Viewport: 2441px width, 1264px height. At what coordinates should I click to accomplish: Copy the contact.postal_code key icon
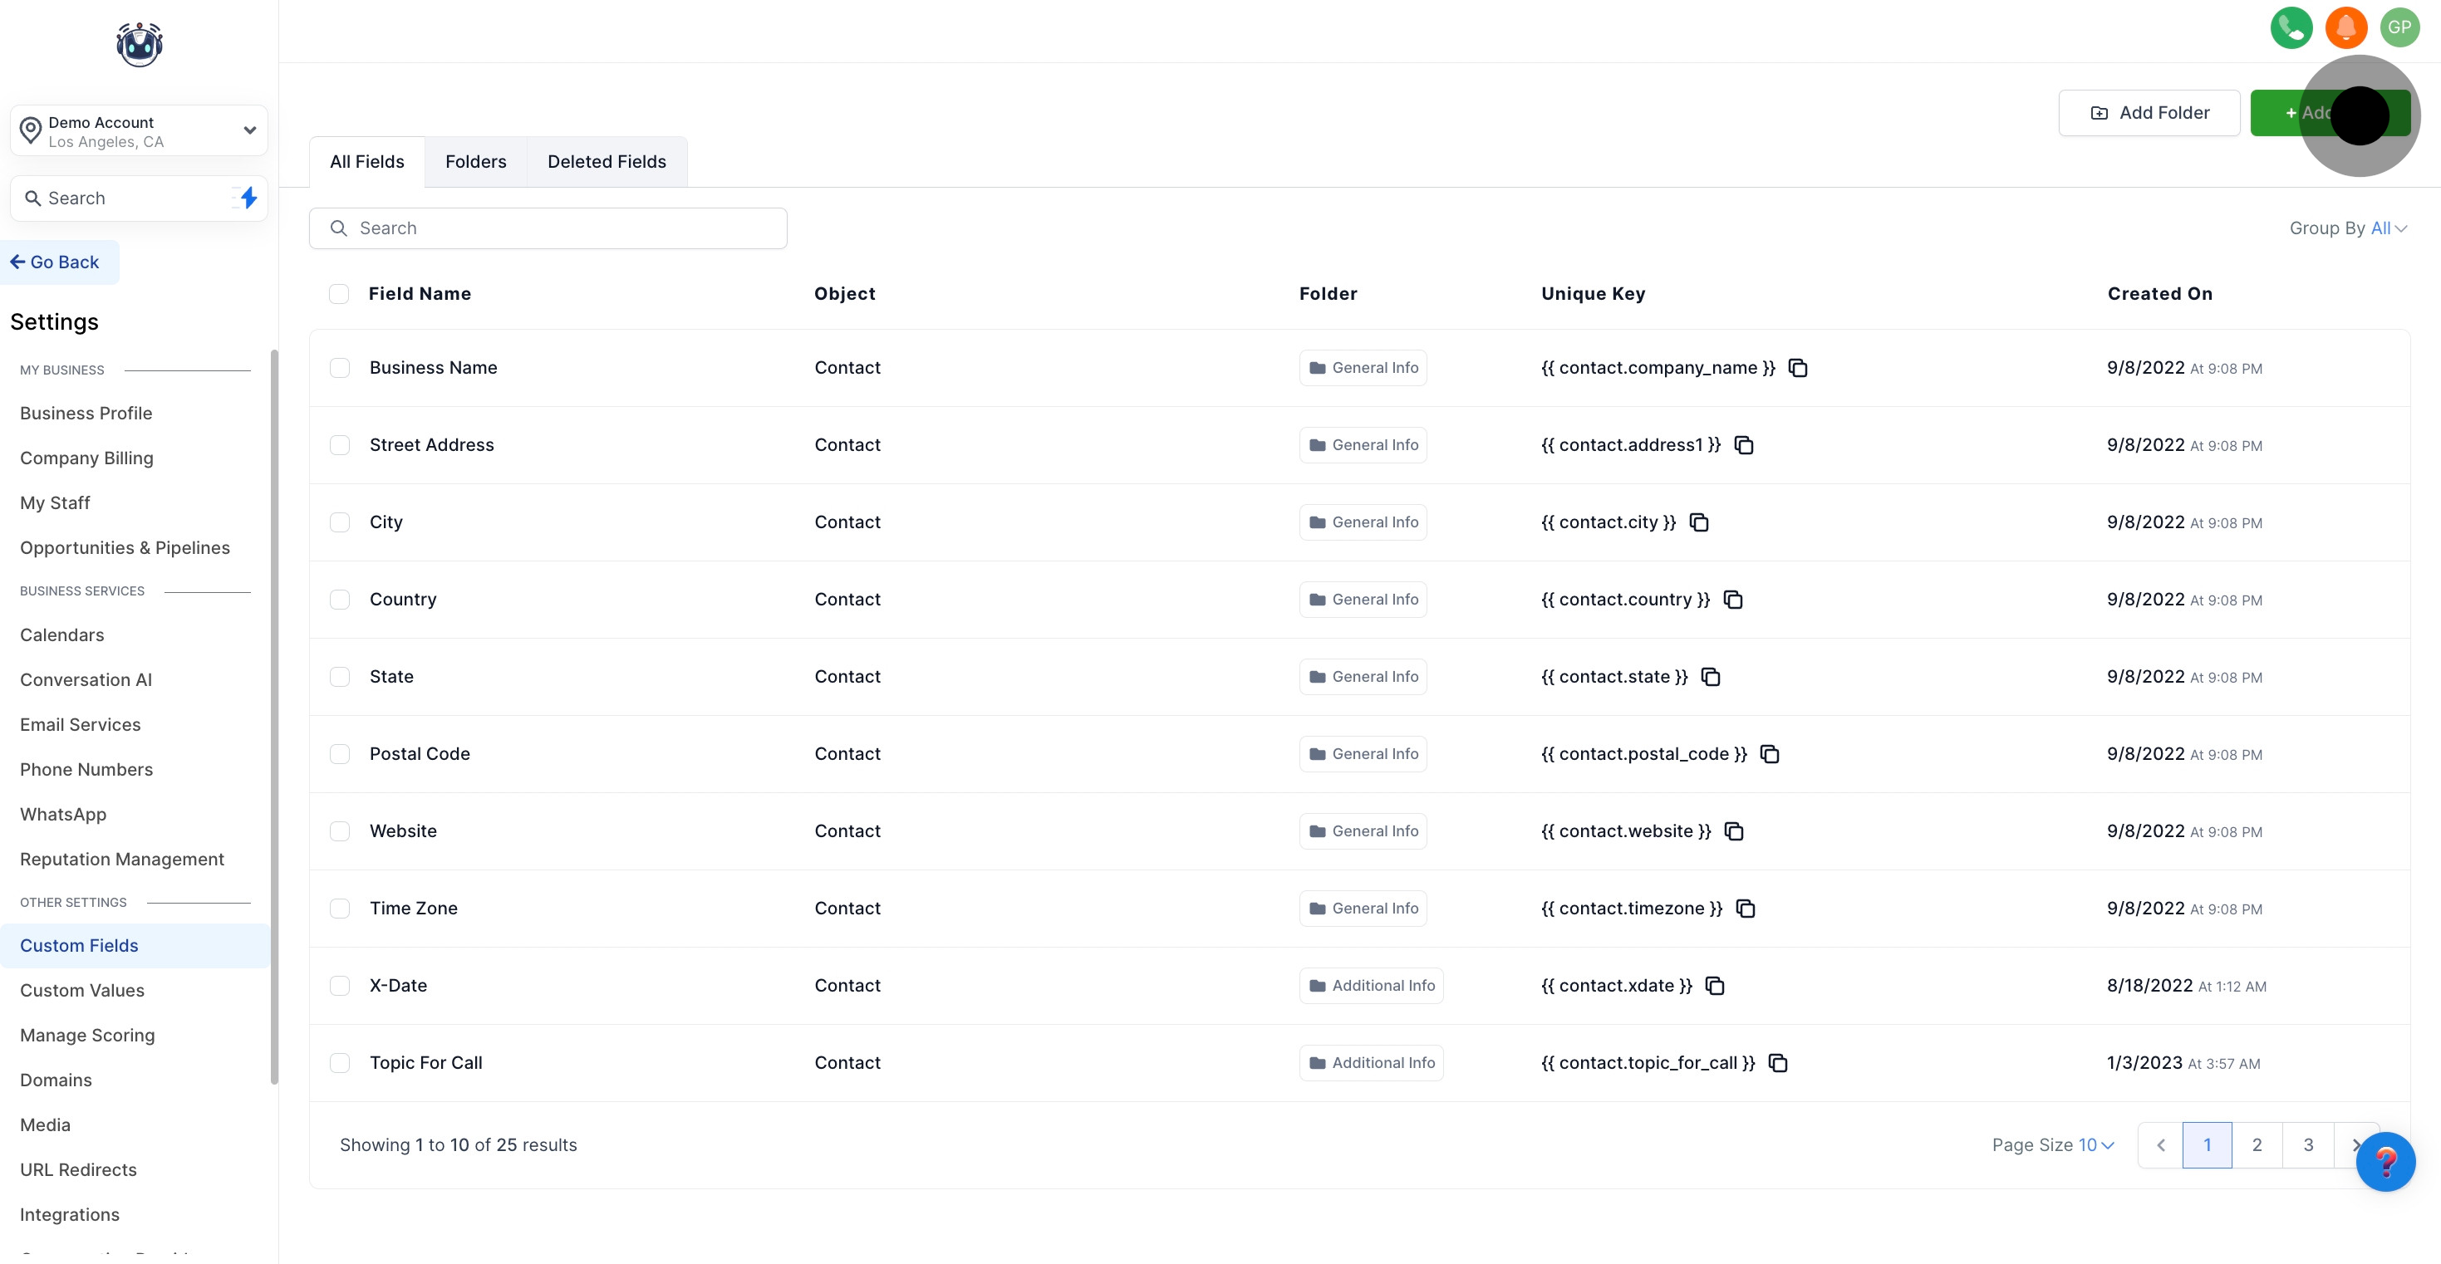(1769, 754)
